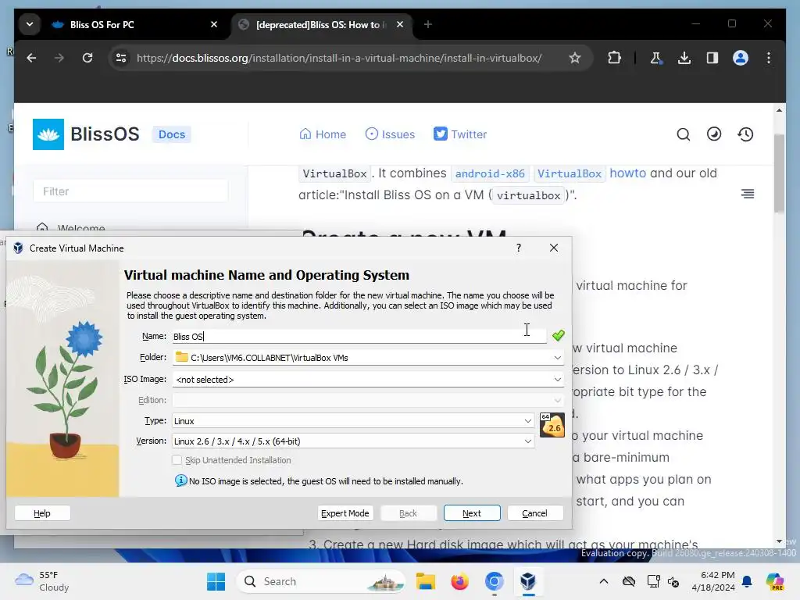The height and width of the screenshot is (600, 800).
Task: Reload the current browser page
Action: click(x=87, y=58)
